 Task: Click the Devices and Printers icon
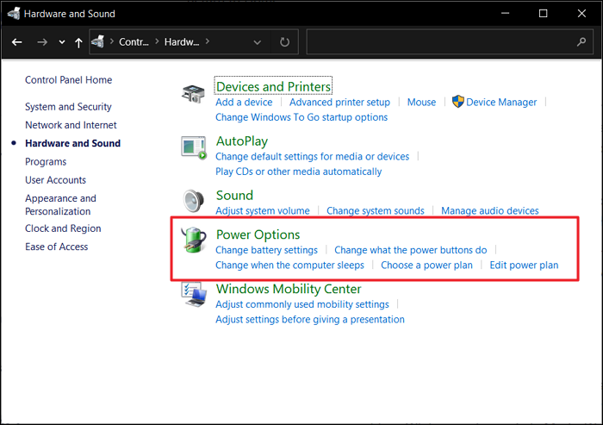[x=193, y=93]
